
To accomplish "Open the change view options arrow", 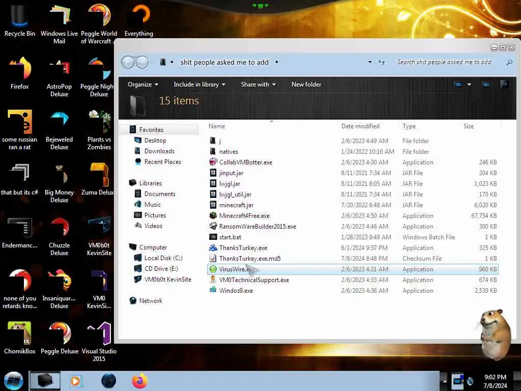I will click(x=469, y=85).
